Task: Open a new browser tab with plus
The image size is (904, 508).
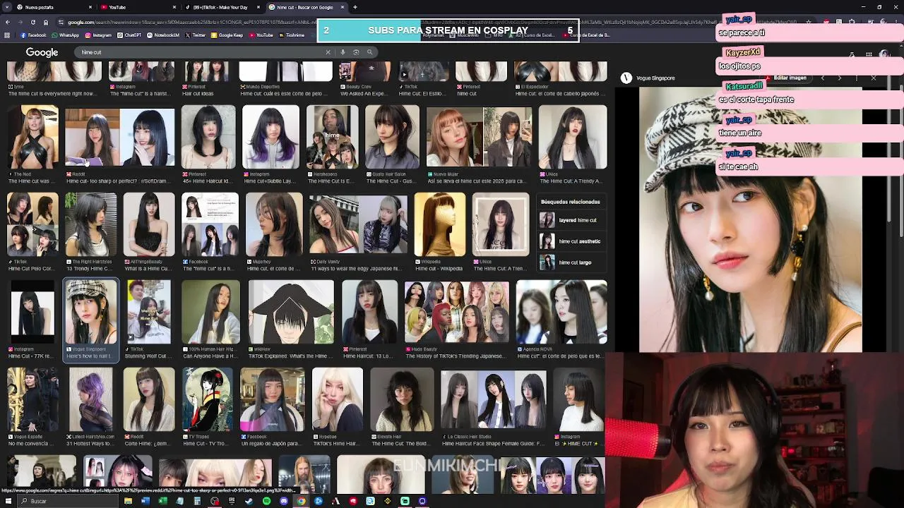Action: (355, 7)
